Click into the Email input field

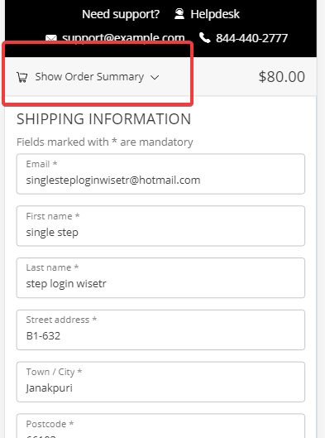160,174
